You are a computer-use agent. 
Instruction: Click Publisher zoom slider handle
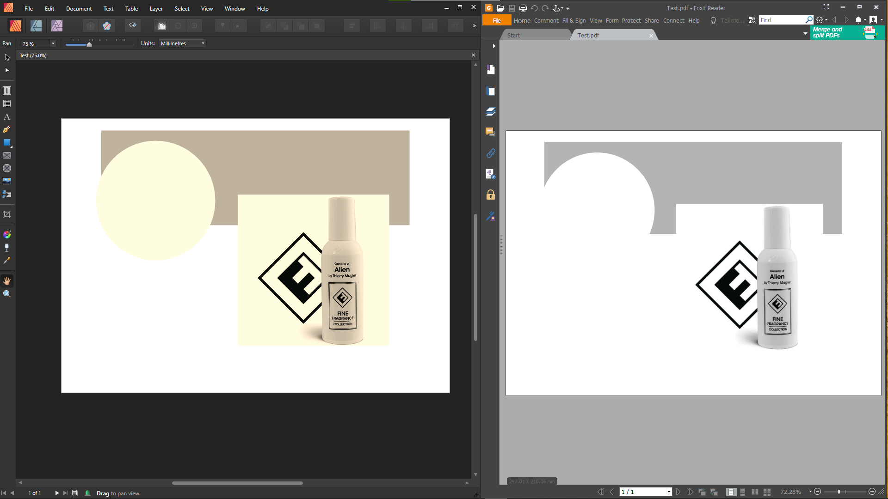[89, 44]
